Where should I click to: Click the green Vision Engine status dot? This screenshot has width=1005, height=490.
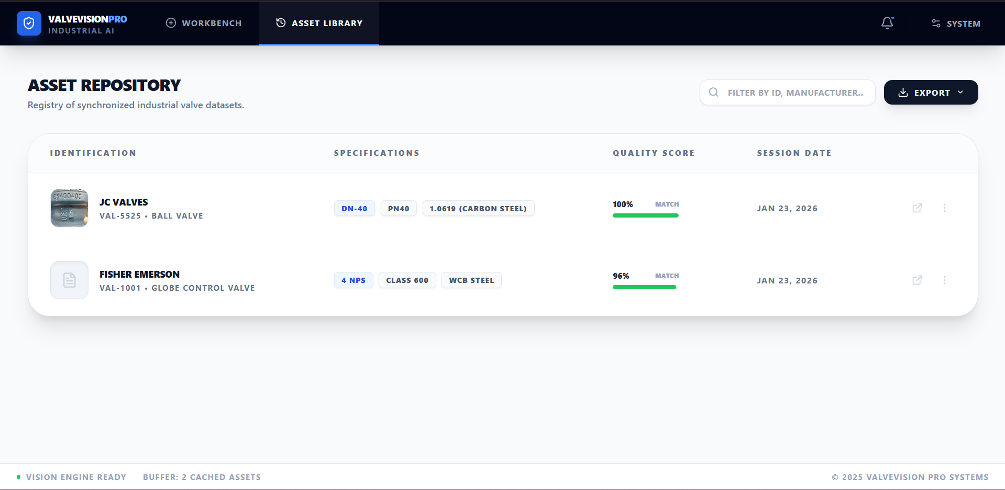coord(19,477)
